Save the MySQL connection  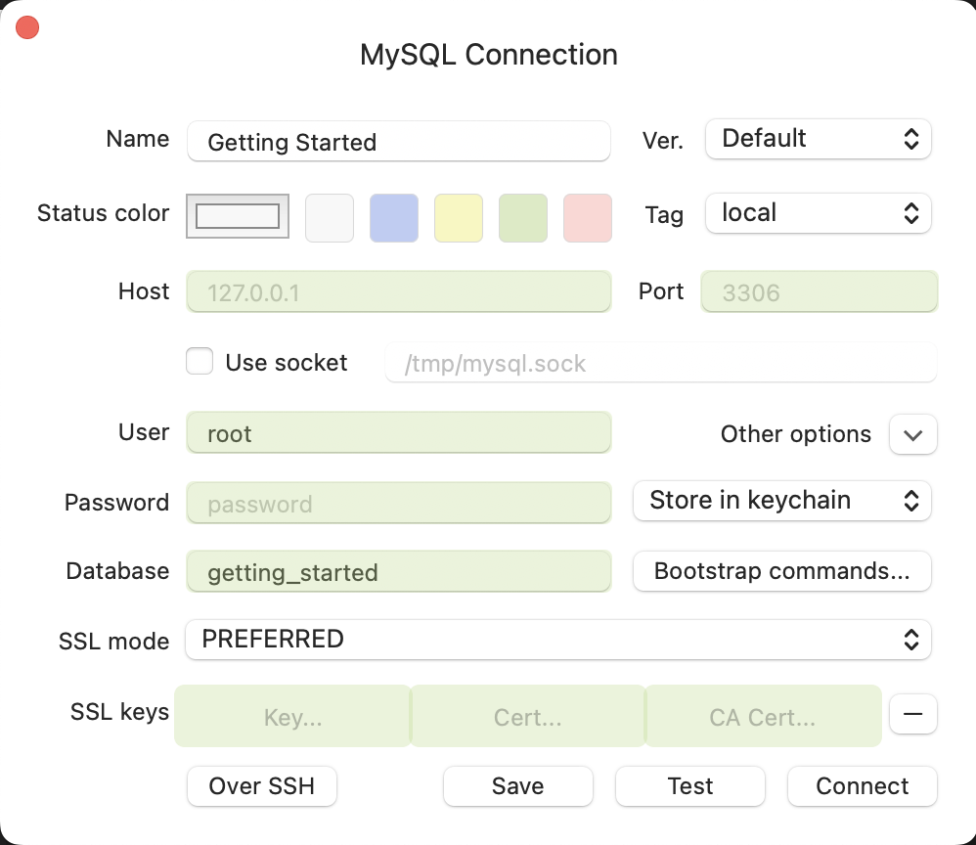[x=517, y=786]
